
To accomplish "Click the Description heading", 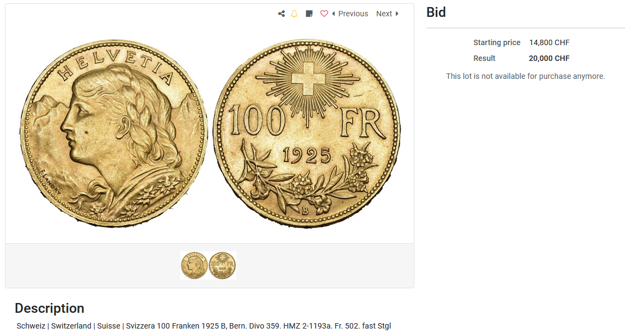I will click(x=50, y=308).
